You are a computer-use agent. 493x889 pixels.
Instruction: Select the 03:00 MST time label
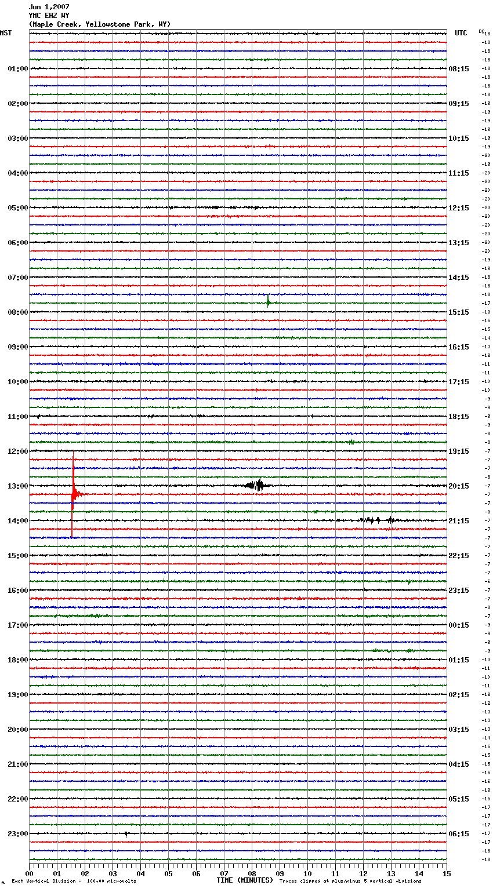pos(17,139)
